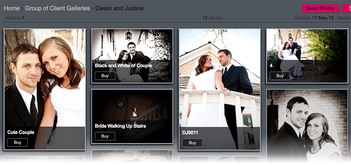Click the Select Photos button

coord(320,8)
